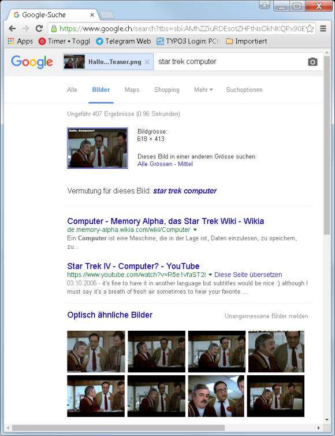Open the Star Trek IV - Computer? YouTube result
The image size is (335, 436).
[133, 266]
